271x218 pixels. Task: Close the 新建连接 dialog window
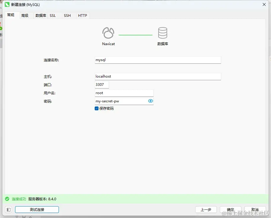[264, 4]
